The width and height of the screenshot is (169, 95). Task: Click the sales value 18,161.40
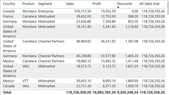(84, 27)
